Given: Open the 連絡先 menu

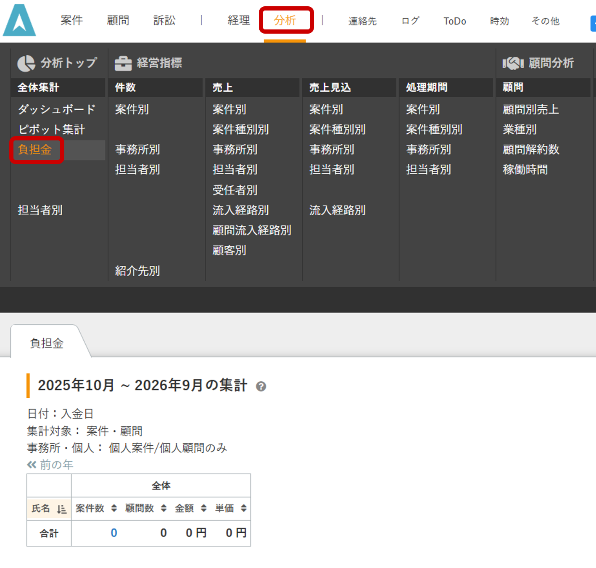Looking at the screenshot, I should click(x=362, y=21).
